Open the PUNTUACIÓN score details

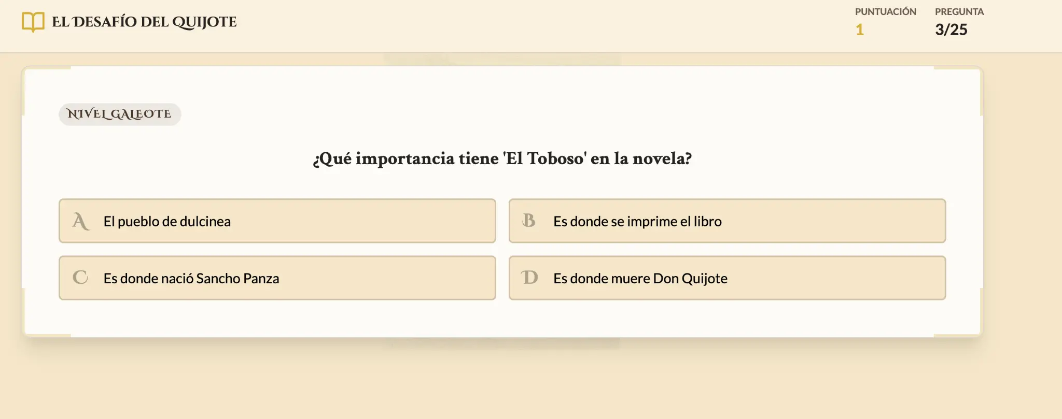[x=886, y=21]
